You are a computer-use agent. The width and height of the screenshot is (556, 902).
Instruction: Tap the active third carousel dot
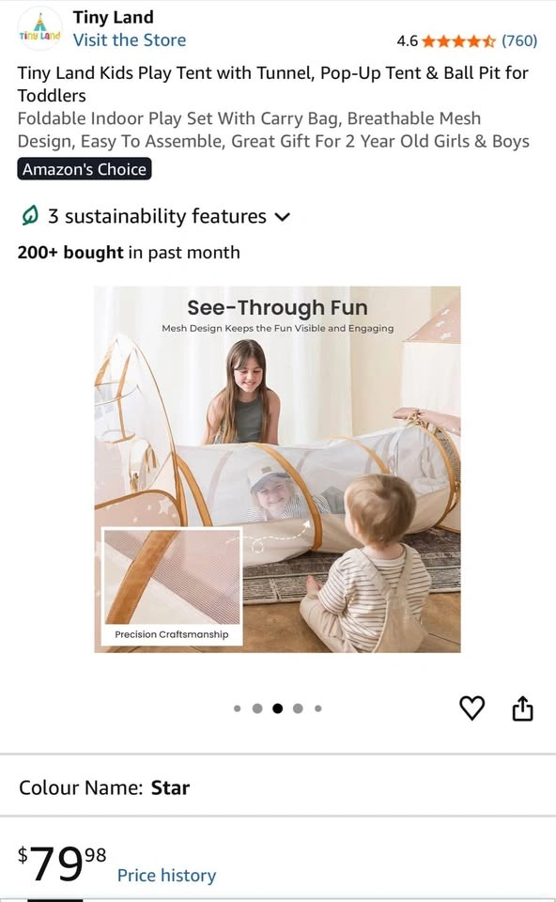pyautogui.click(x=278, y=708)
